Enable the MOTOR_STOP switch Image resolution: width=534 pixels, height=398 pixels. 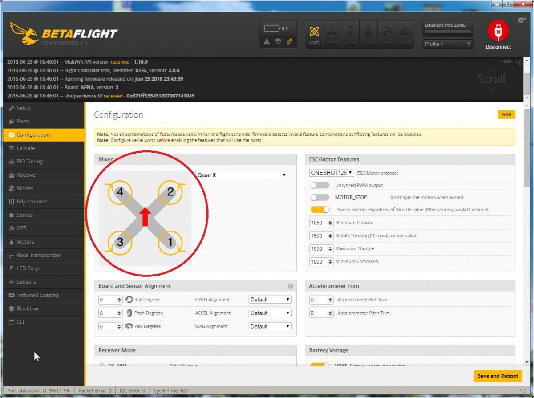320,197
